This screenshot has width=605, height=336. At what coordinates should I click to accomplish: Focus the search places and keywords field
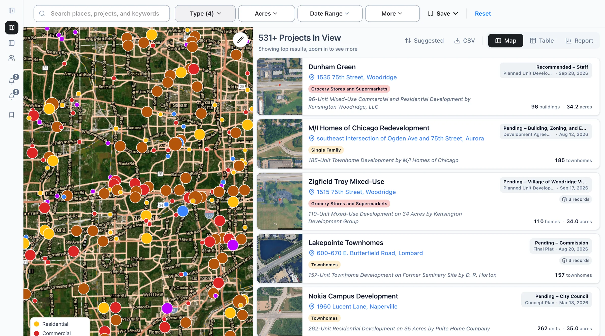[x=102, y=14]
